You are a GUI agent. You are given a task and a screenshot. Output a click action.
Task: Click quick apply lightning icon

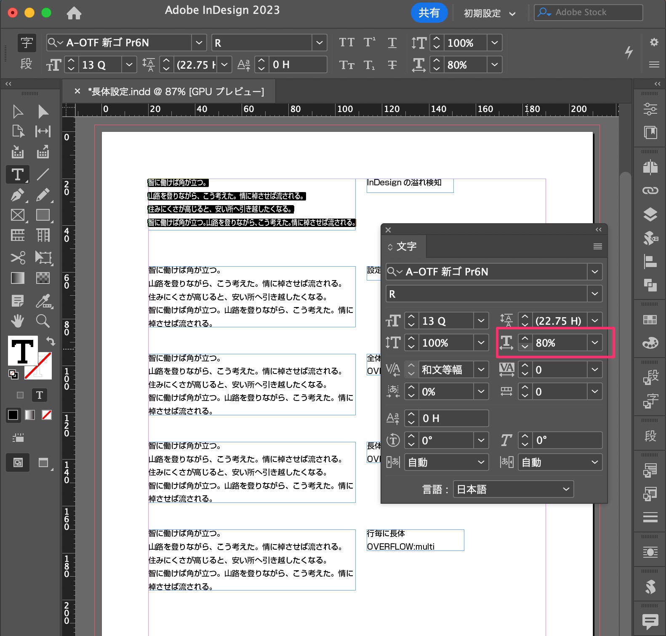tap(629, 52)
